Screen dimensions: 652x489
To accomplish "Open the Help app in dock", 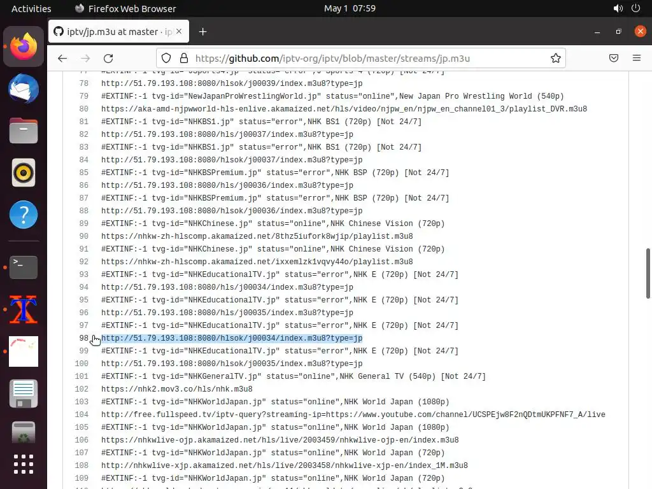I will tap(24, 215).
